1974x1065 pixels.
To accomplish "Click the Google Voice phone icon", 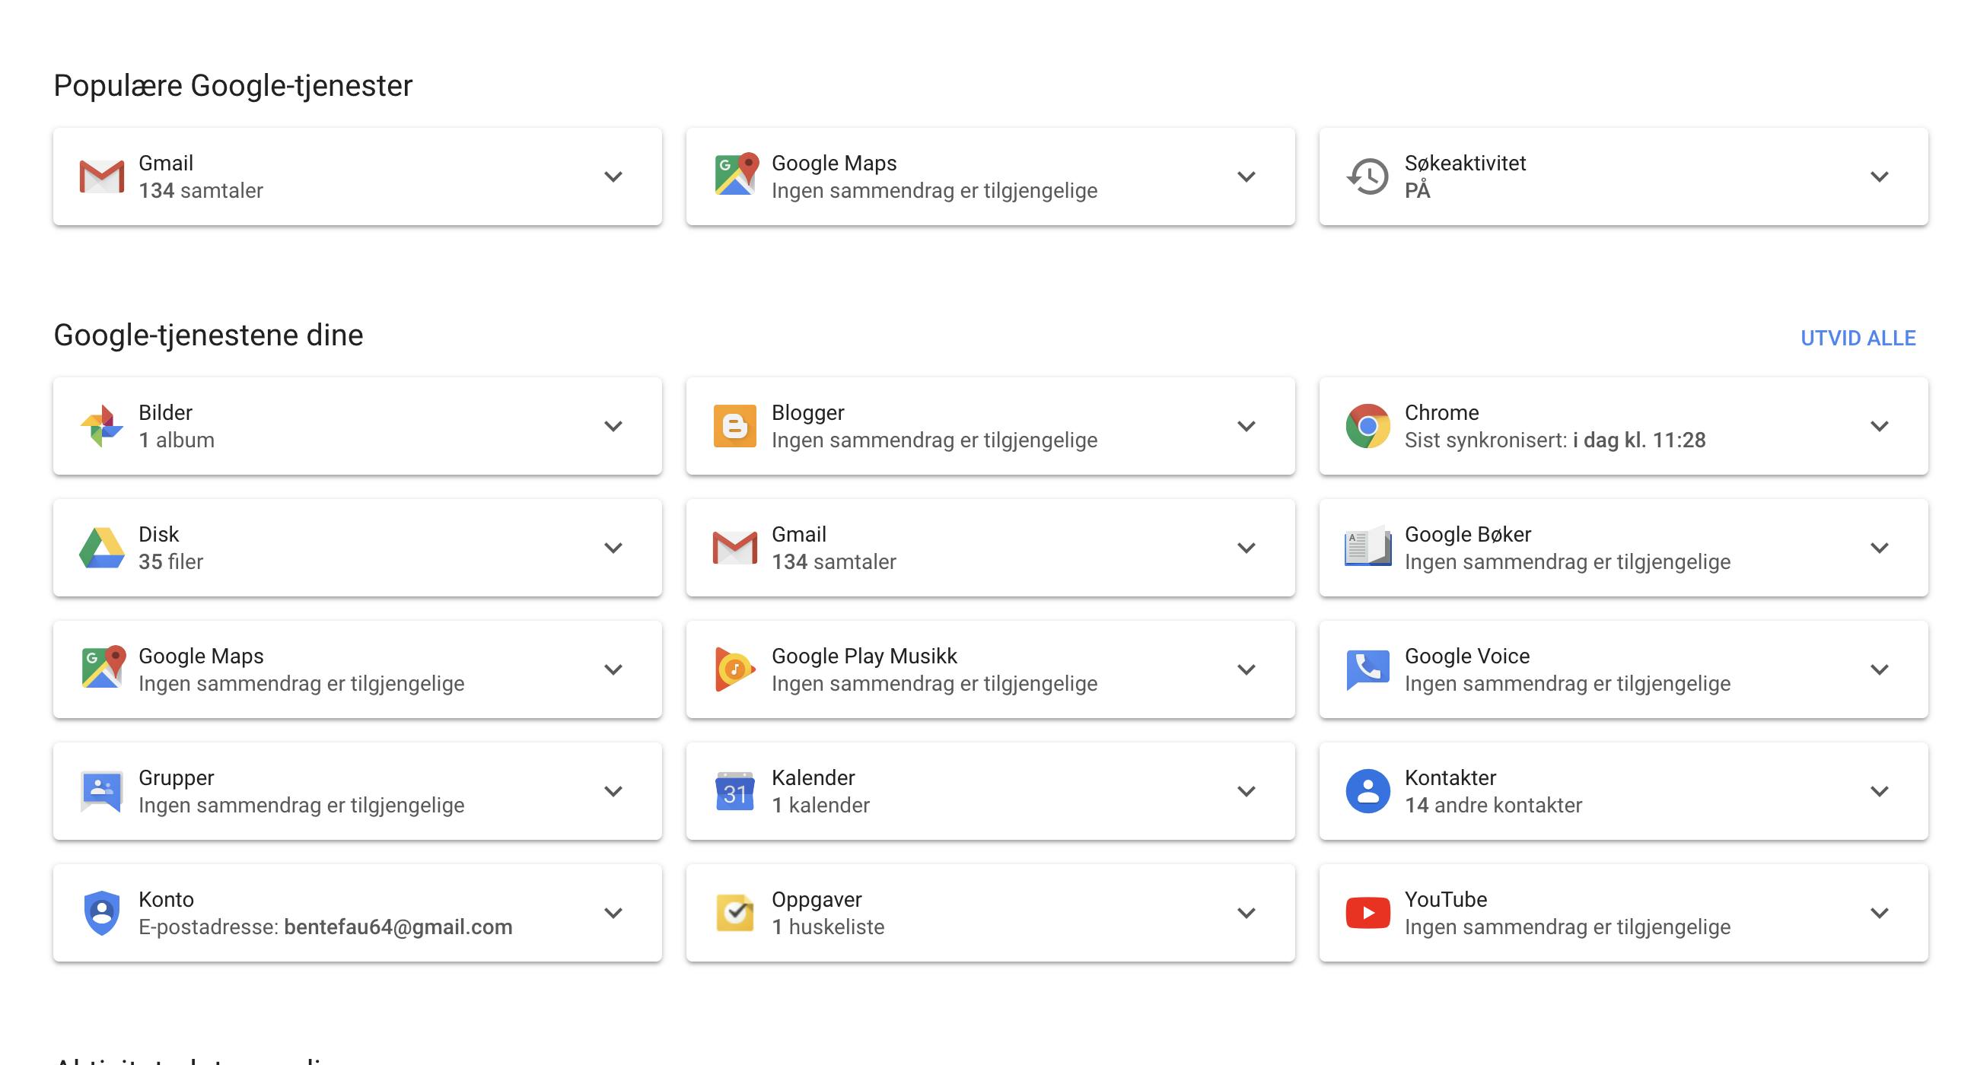I will point(1367,670).
